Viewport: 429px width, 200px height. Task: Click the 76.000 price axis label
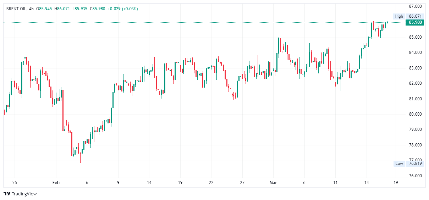tap(415, 176)
